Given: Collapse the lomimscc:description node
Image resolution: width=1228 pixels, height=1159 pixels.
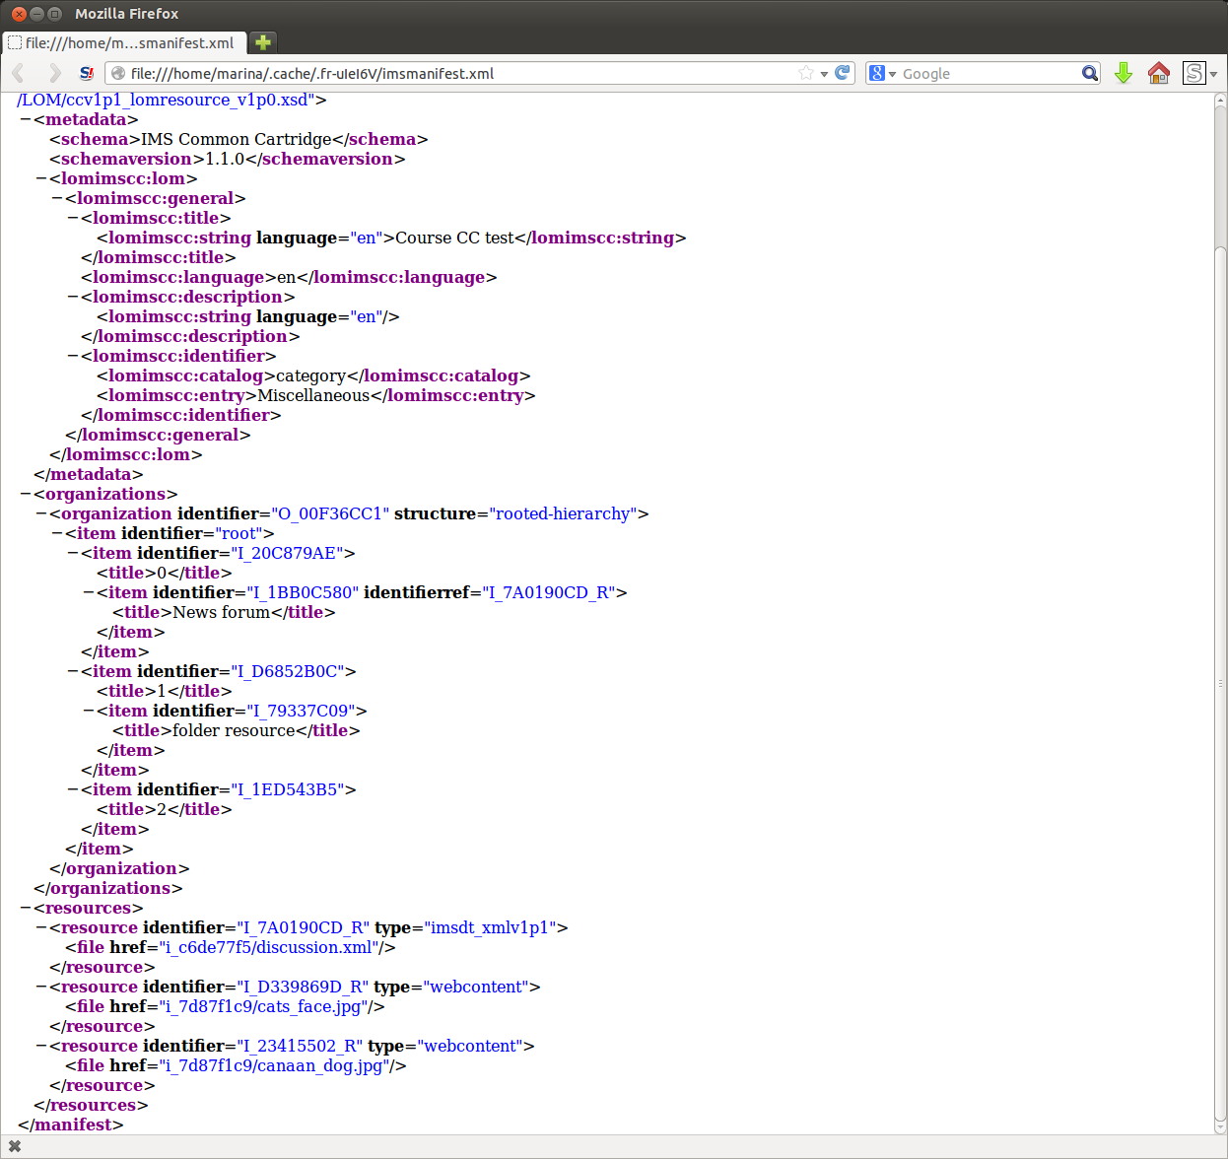Looking at the screenshot, I should (x=73, y=297).
